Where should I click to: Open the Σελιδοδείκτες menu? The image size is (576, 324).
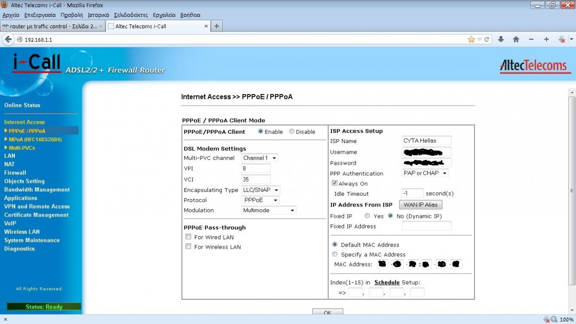click(x=131, y=15)
